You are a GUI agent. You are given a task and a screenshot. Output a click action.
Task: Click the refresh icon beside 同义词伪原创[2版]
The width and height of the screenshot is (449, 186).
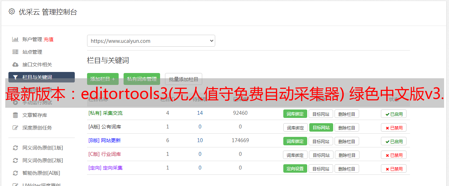[15, 160]
